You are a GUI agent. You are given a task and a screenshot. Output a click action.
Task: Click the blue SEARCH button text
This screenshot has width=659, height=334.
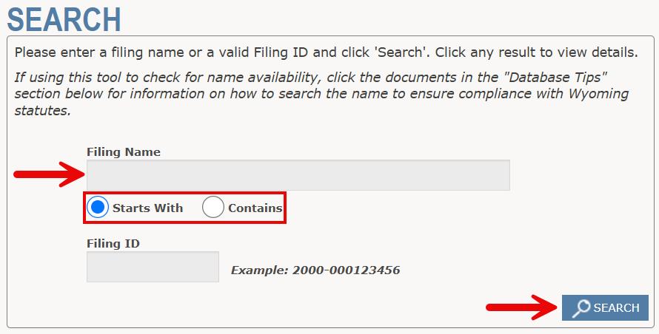point(616,308)
